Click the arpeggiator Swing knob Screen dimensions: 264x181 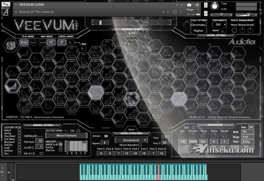[x=203, y=135]
